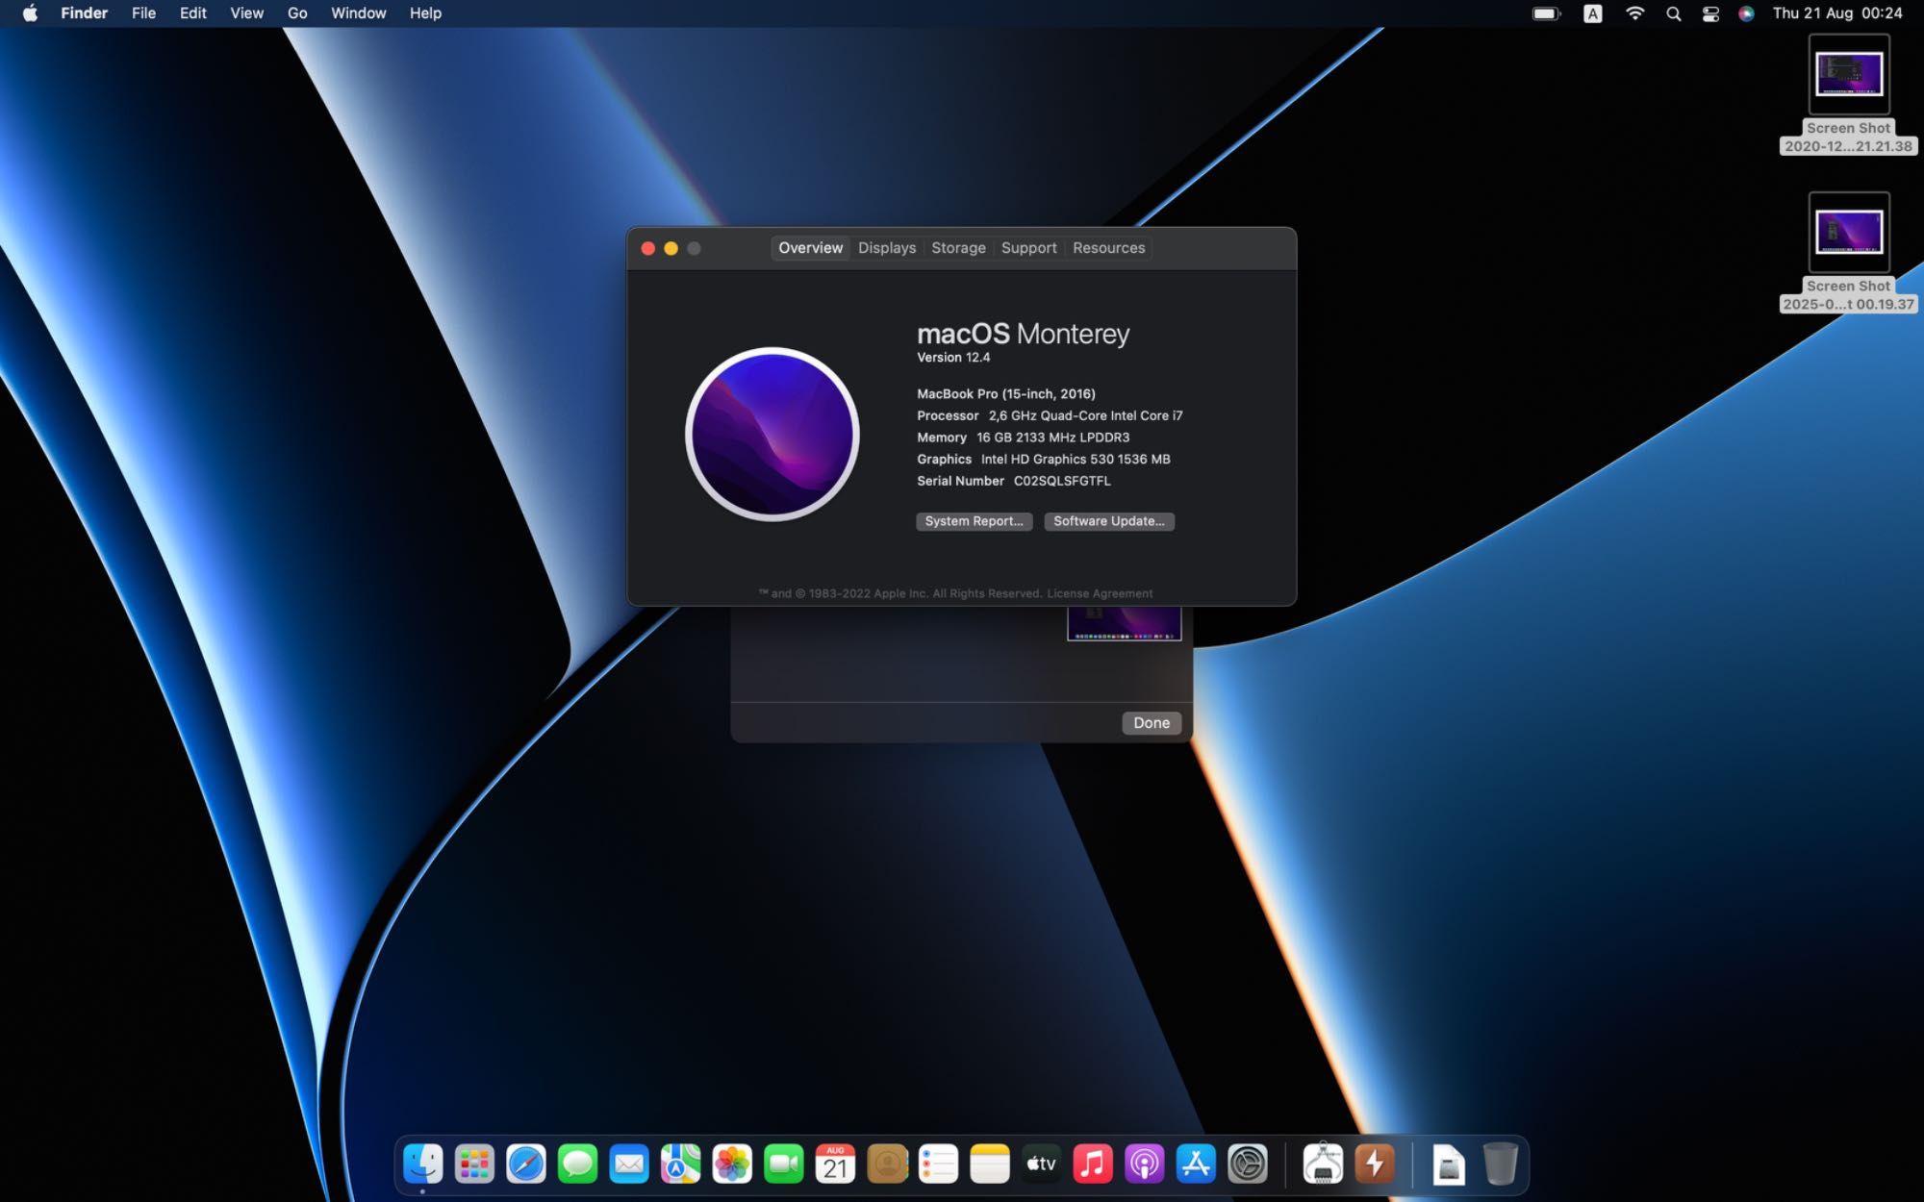Activate Siri from the menu bar
The image size is (1924, 1202).
click(1746, 13)
